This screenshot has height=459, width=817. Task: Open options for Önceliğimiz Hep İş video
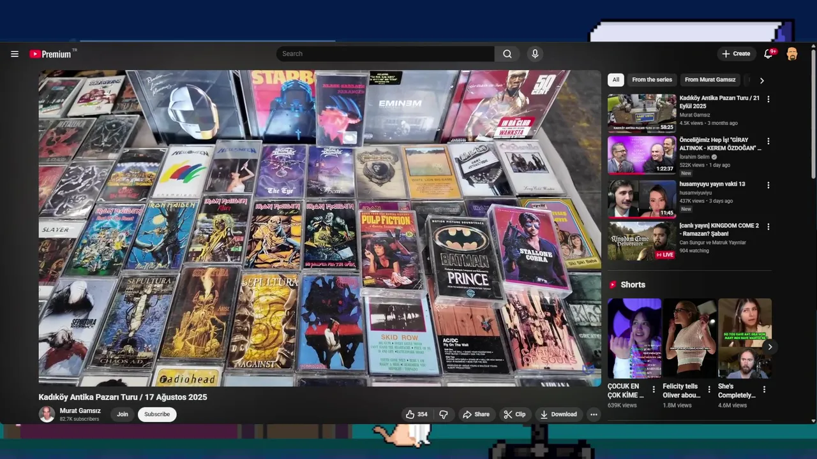coord(768,142)
